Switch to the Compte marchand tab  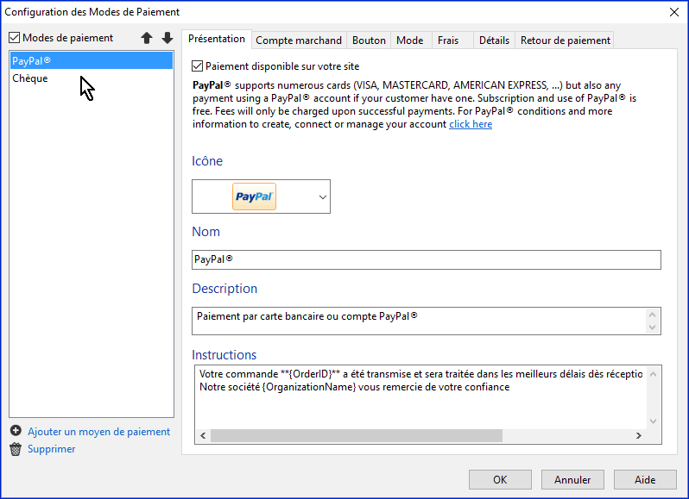[299, 41]
